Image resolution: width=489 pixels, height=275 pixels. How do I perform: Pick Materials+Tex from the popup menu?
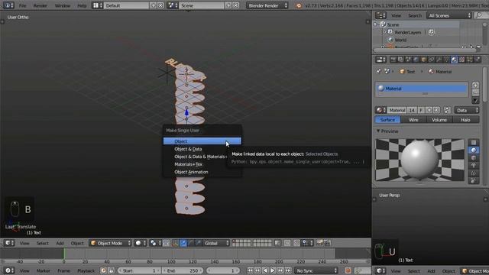(x=202, y=164)
